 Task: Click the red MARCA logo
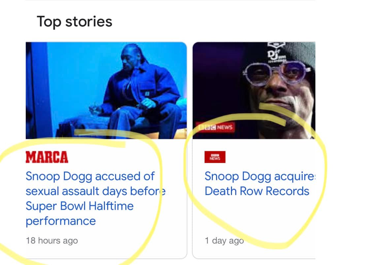click(x=47, y=157)
